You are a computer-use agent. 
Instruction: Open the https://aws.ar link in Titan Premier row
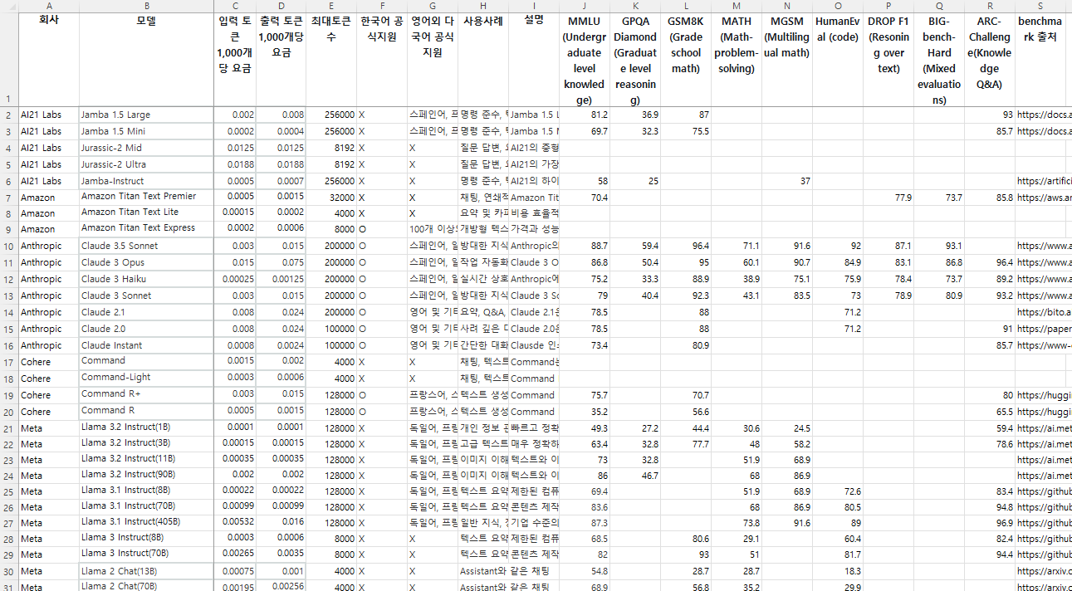(x=1044, y=198)
